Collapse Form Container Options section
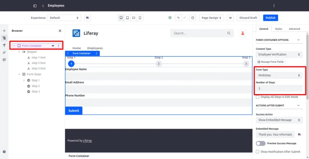The width and height of the screenshot is (309, 159). (299, 40)
